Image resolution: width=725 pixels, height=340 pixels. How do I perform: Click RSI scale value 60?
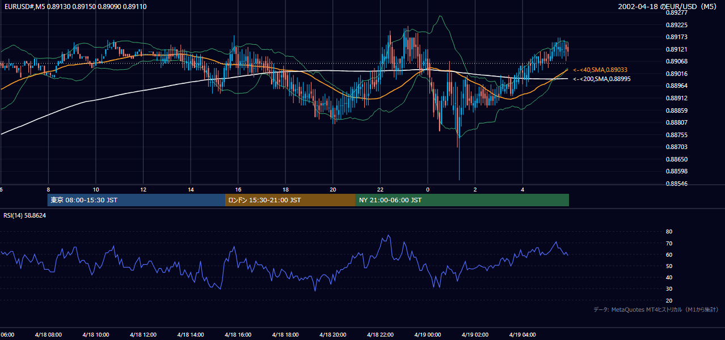(669, 254)
